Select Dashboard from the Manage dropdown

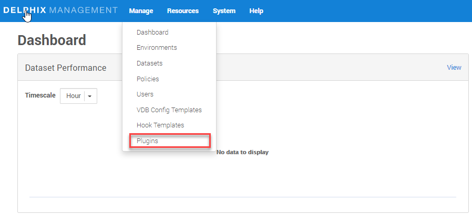point(152,33)
